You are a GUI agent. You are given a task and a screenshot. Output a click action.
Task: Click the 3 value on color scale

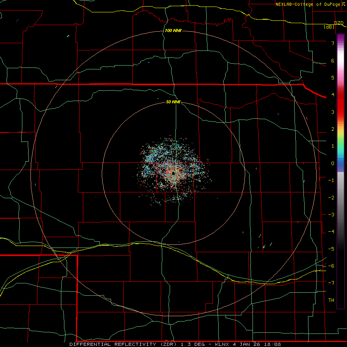click(333, 112)
